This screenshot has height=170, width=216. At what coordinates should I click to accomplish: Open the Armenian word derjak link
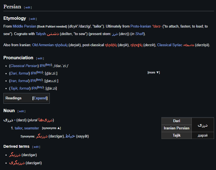(61, 45)
